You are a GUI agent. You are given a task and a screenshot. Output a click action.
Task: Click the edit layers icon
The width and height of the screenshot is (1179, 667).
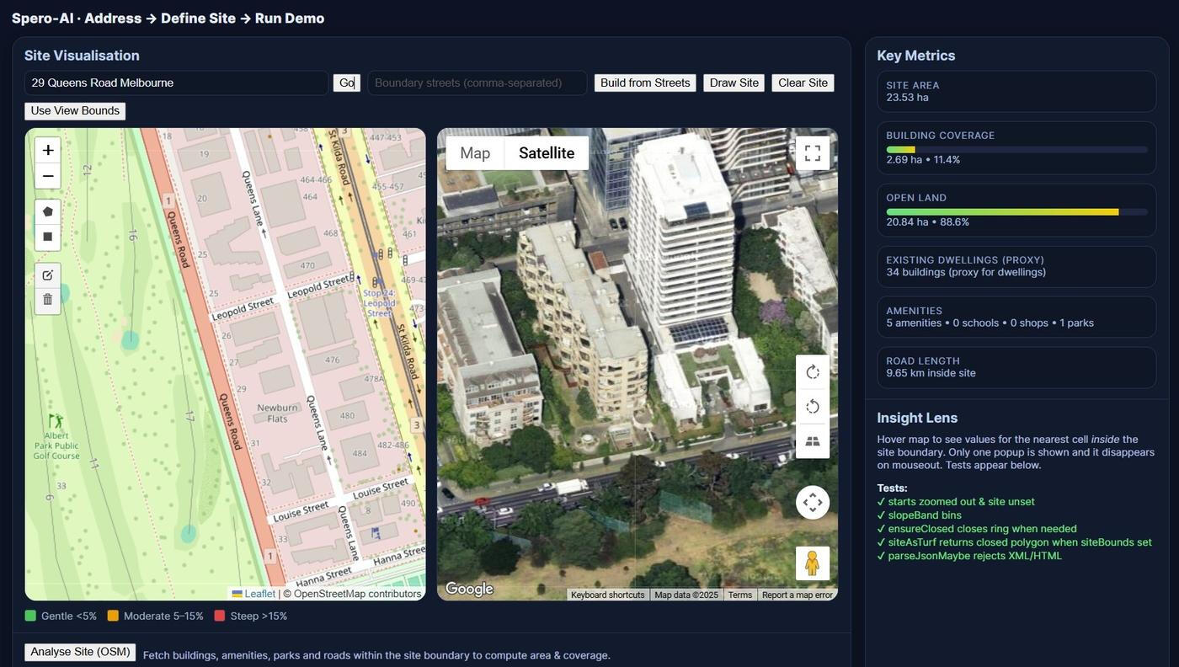pos(48,275)
